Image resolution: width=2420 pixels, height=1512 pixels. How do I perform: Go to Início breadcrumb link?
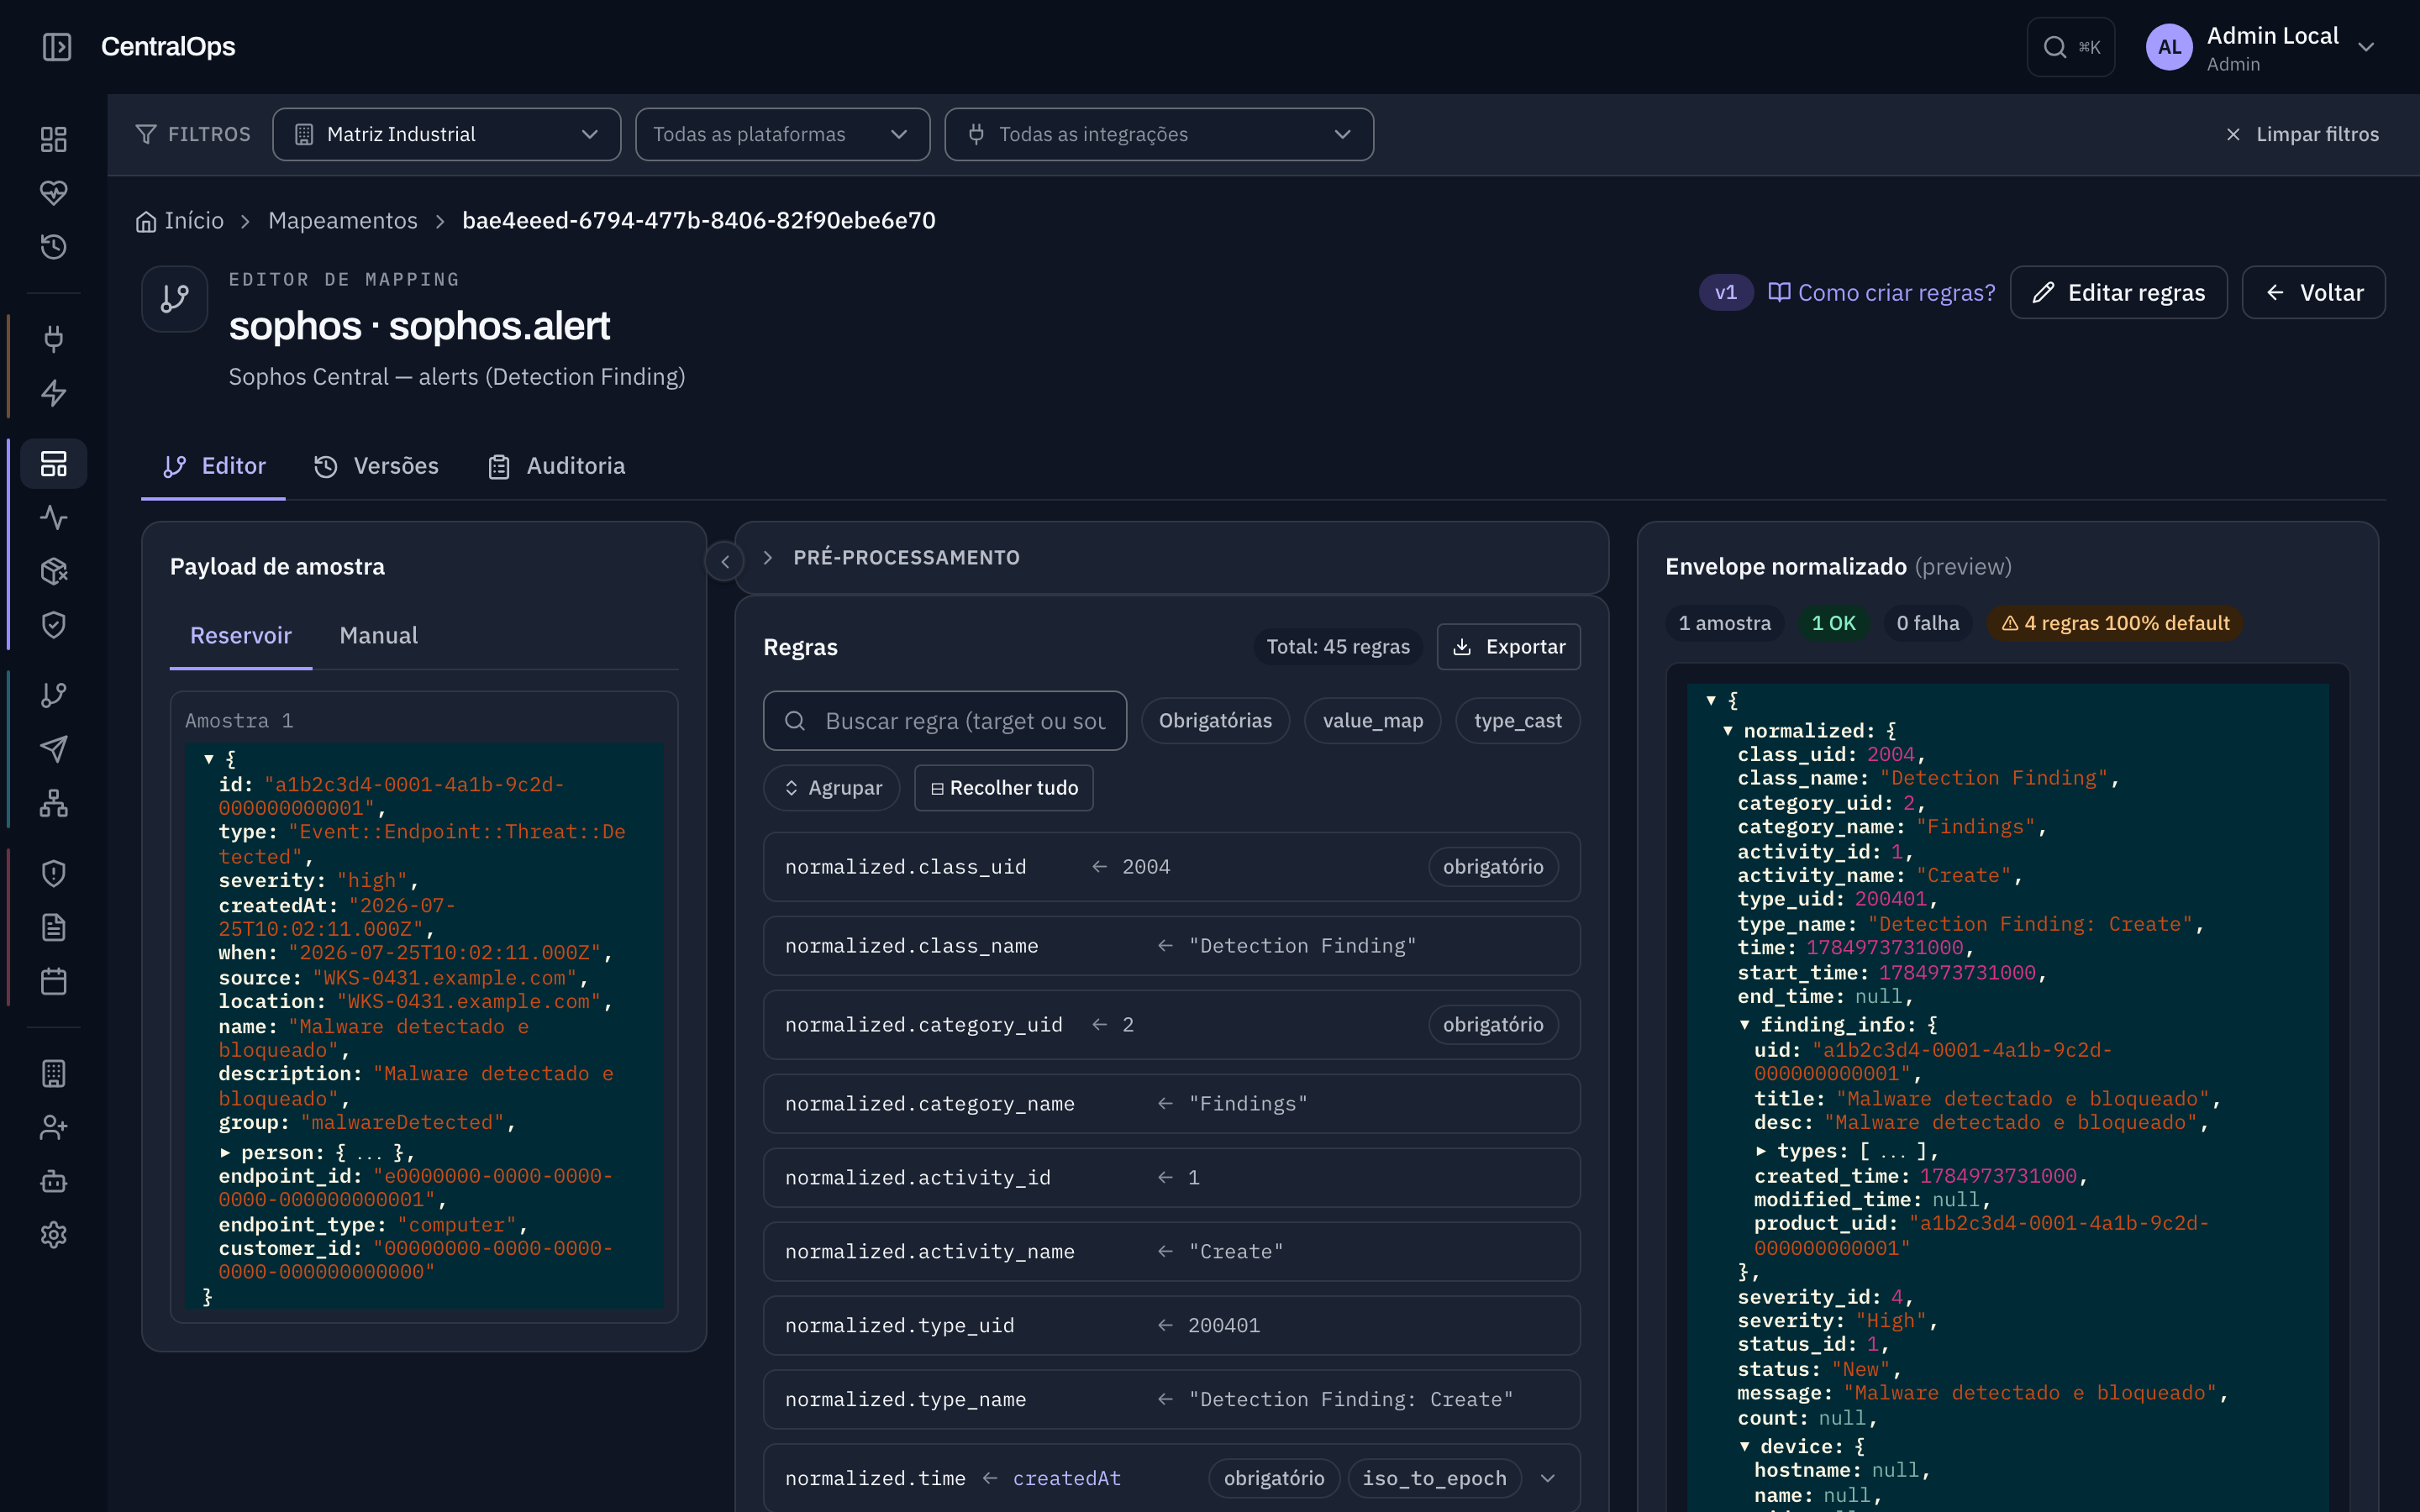coord(193,221)
